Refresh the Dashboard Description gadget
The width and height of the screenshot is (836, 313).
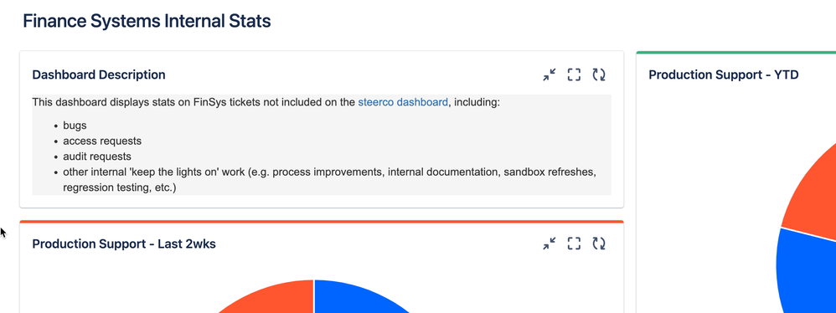[x=599, y=74]
